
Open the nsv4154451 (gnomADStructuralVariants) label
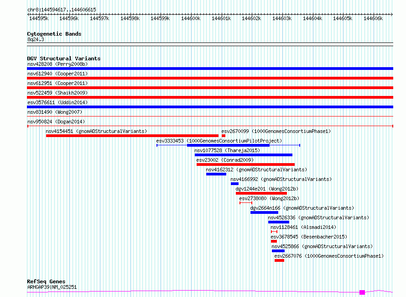(x=96, y=131)
